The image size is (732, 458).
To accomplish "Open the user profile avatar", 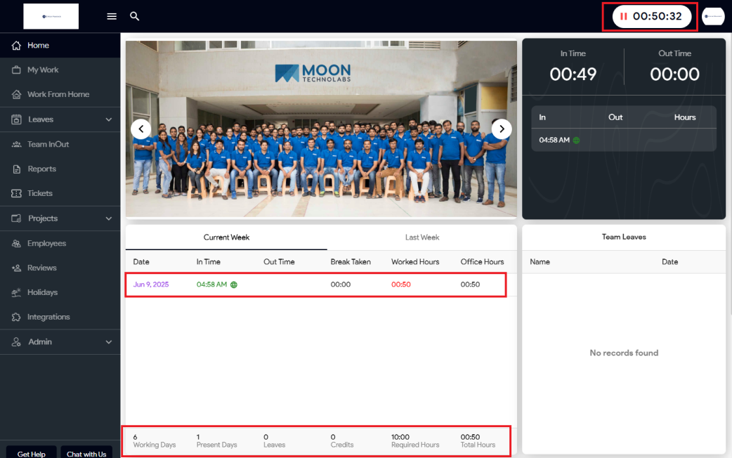I will click(713, 16).
